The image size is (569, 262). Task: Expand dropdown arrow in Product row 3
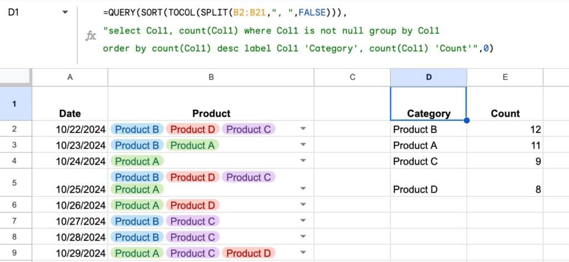pyautogui.click(x=303, y=146)
